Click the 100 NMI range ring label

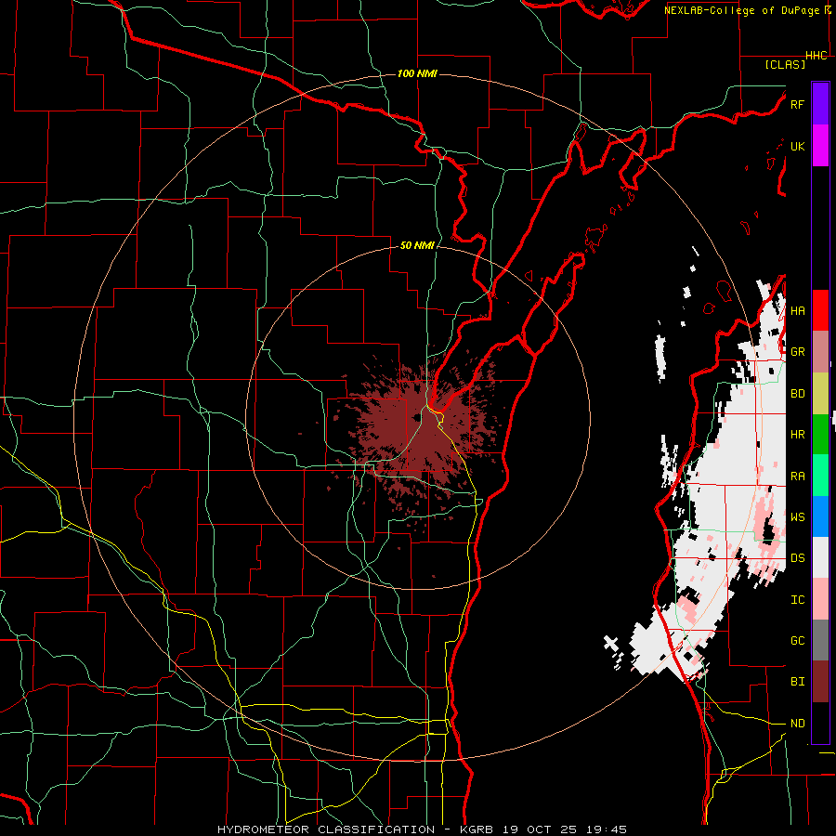tap(417, 73)
